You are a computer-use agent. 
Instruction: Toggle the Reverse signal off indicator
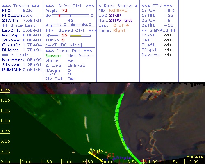click(x=168, y=55)
